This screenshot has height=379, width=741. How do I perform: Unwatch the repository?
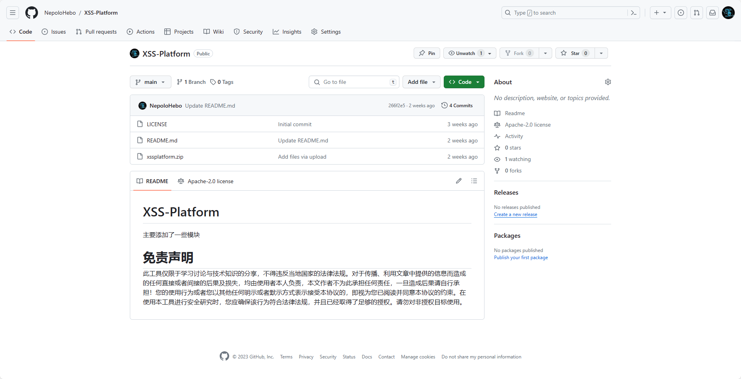465,53
